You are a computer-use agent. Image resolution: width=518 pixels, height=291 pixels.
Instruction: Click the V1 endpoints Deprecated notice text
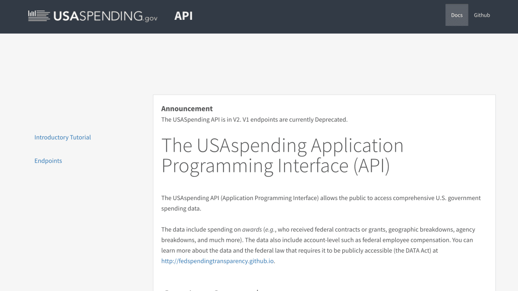click(x=254, y=119)
